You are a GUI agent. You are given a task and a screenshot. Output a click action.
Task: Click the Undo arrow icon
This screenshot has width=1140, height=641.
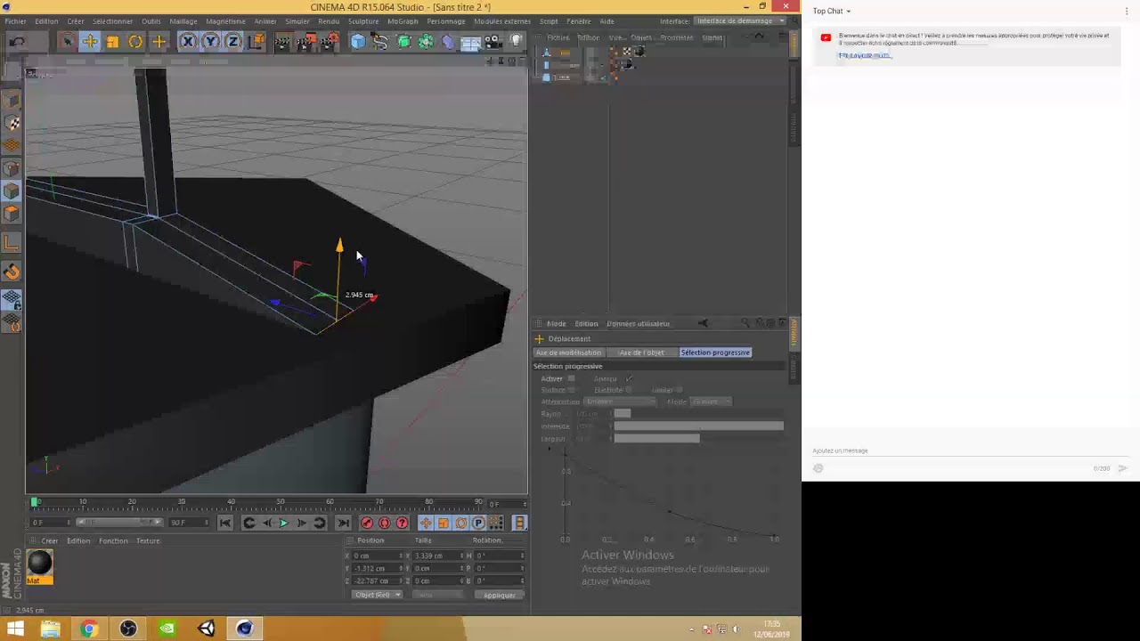[x=16, y=41]
